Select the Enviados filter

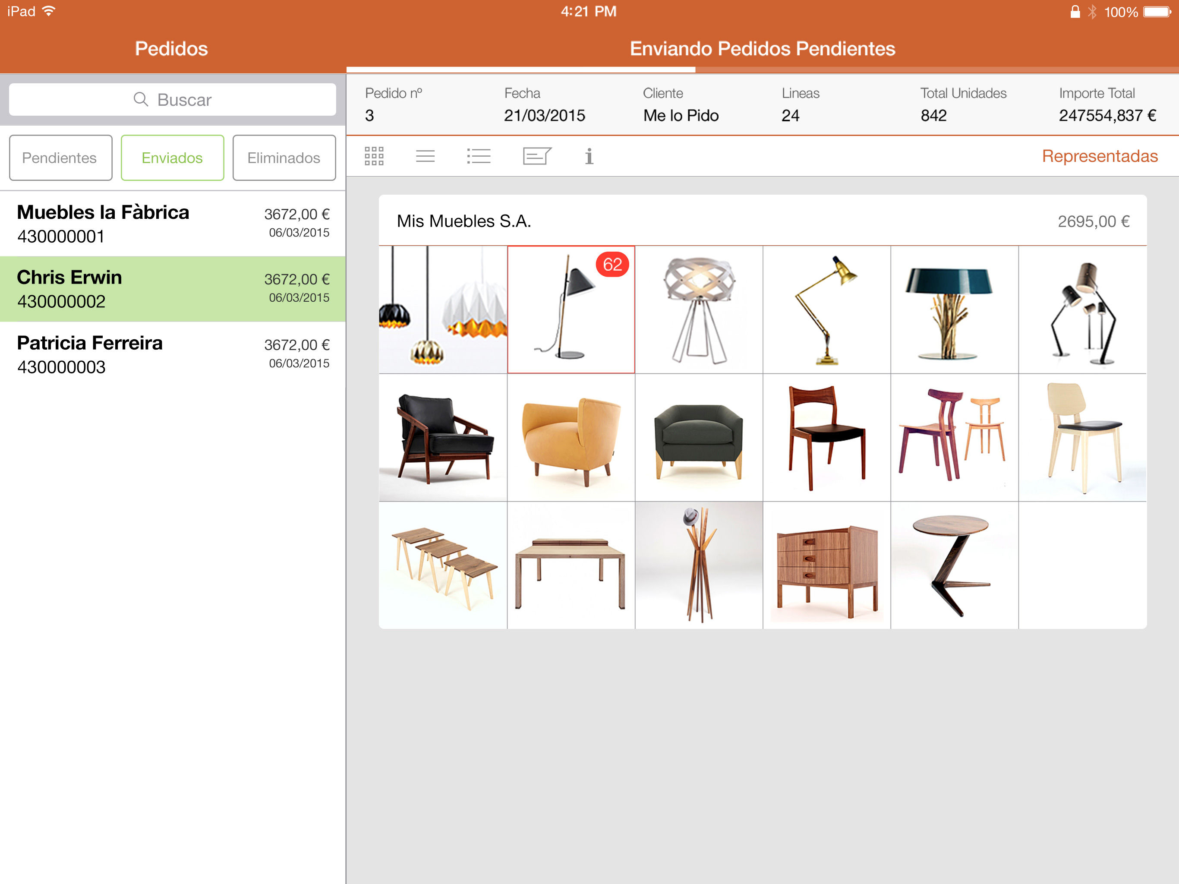172,158
